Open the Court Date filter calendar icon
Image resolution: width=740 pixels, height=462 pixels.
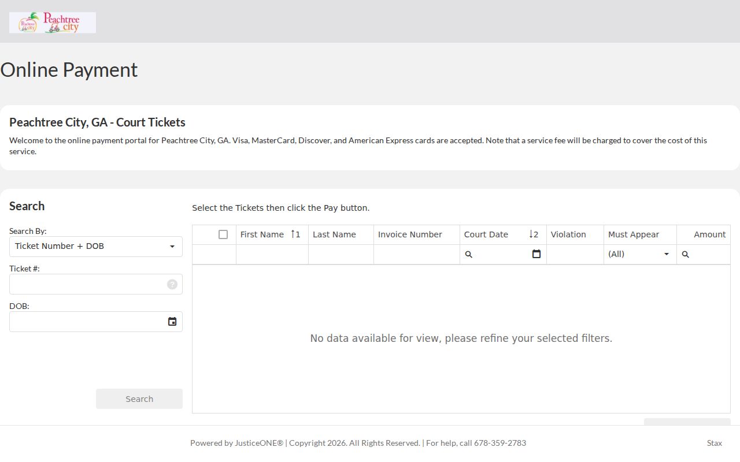tap(536, 254)
